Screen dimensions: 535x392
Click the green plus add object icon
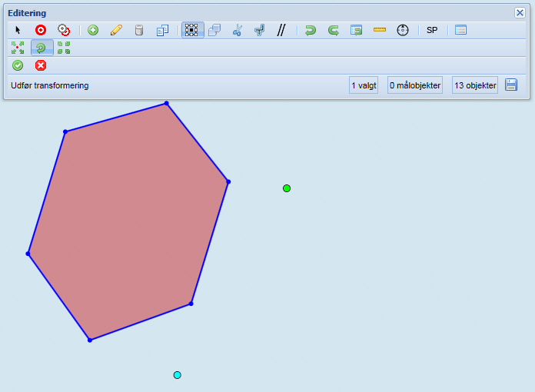coord(93,30)
